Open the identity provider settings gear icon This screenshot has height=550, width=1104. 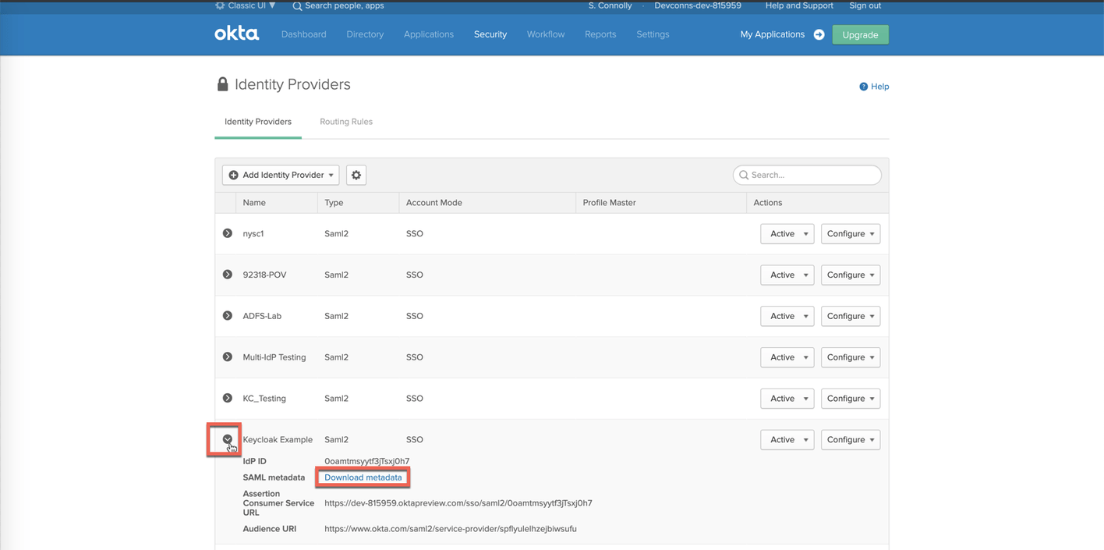[x=356, y=175]
